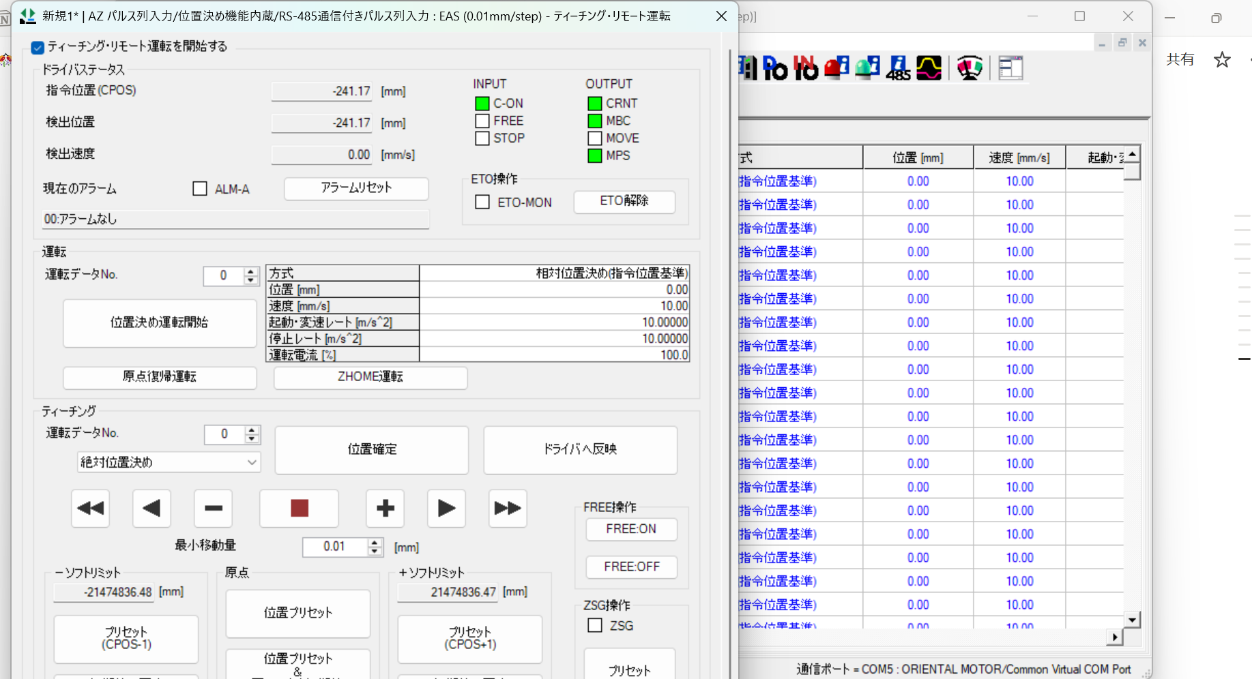Open the D-IO monitor toolbar icon
Screen dimensions: 1252x679
[775, 68]
